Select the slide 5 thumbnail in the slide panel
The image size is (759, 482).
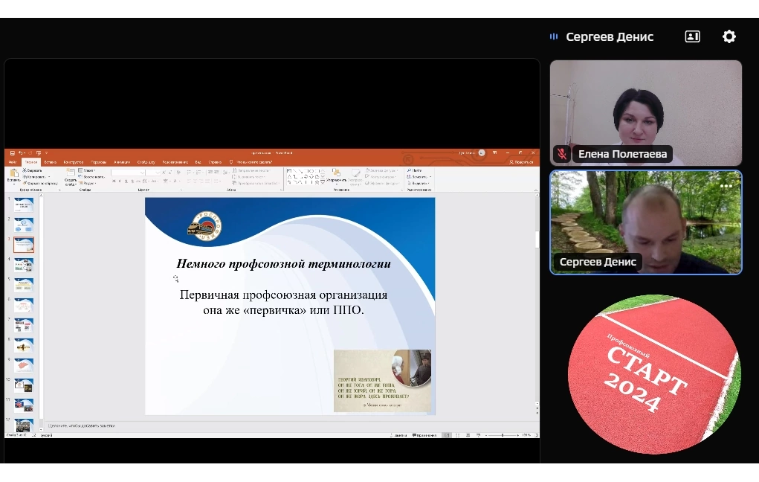click(x=24, y=285)
